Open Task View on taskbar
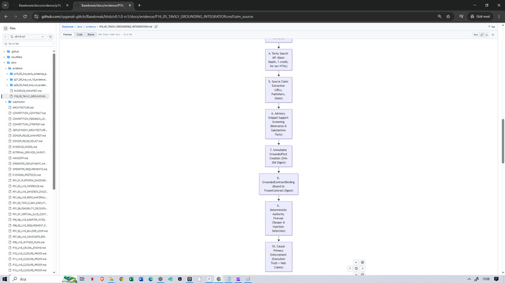Screen dimensions: 505x283 click(x=82, y=279)
